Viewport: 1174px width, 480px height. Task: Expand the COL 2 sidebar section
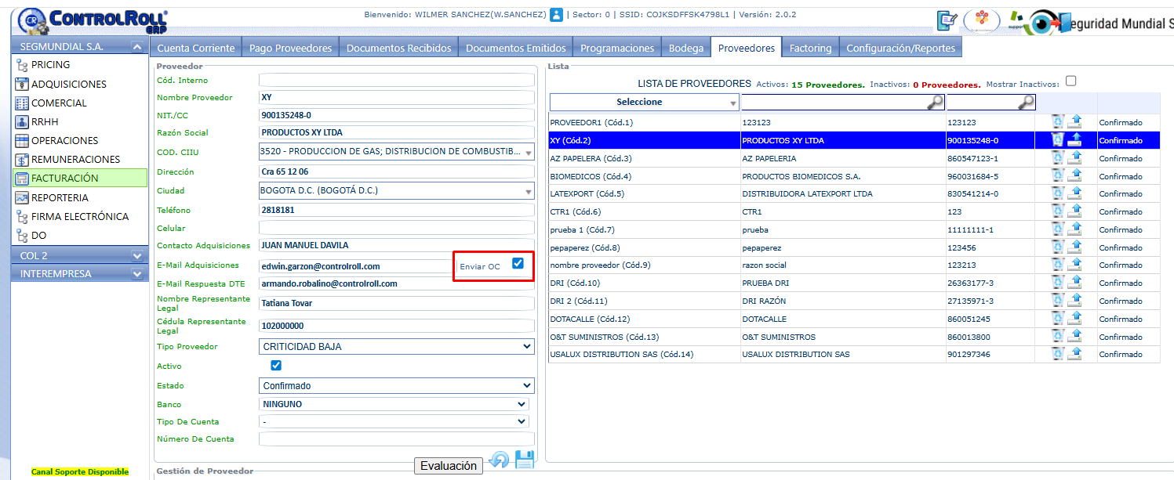pos(137,256)
